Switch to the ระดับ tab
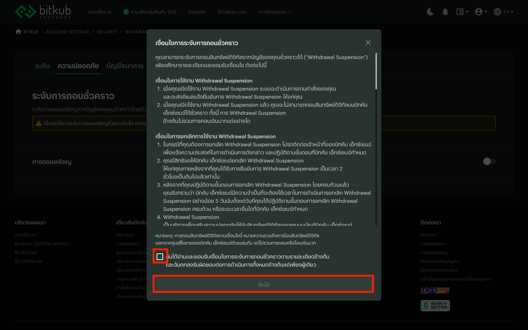528x330 pixels. [x=43, y=66]
